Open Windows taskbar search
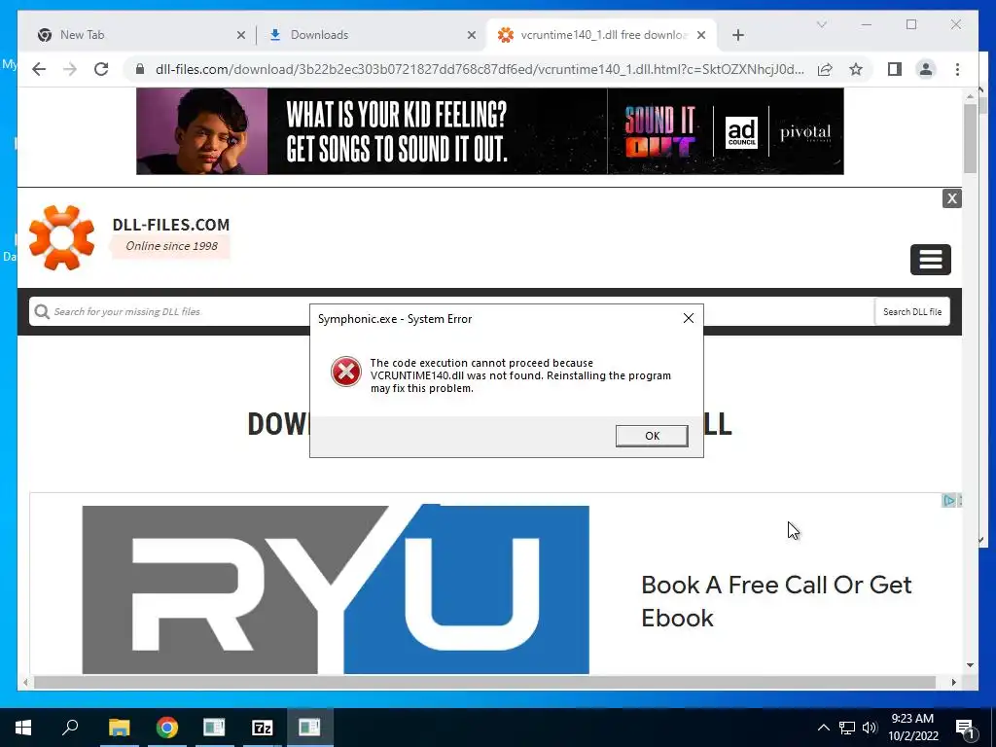This screenshot has height=747, width=996. click(x=70, y=728)
